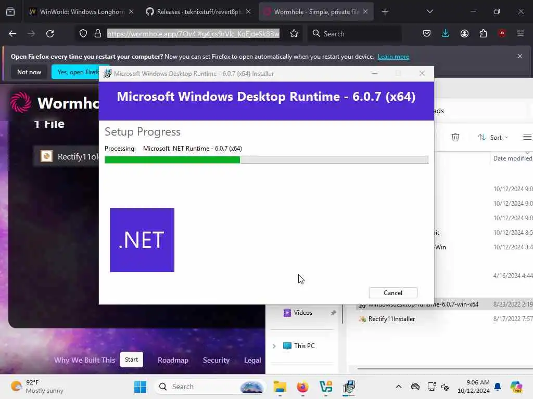Open the Roadmap link
This screenshot has width=533, height=399.
tap(173, 360)
